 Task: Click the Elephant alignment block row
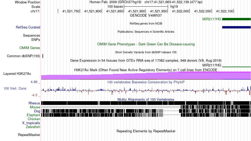[x=146, y=115]
